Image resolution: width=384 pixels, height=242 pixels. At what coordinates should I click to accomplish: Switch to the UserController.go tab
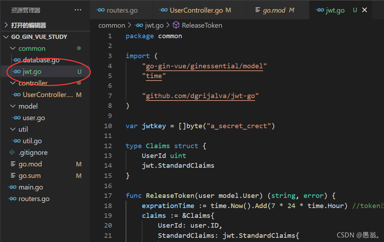tap(196, 10)
